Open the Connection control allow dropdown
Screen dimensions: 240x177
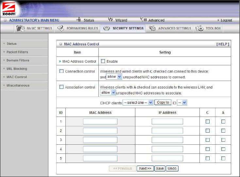[x=114, y=76]
